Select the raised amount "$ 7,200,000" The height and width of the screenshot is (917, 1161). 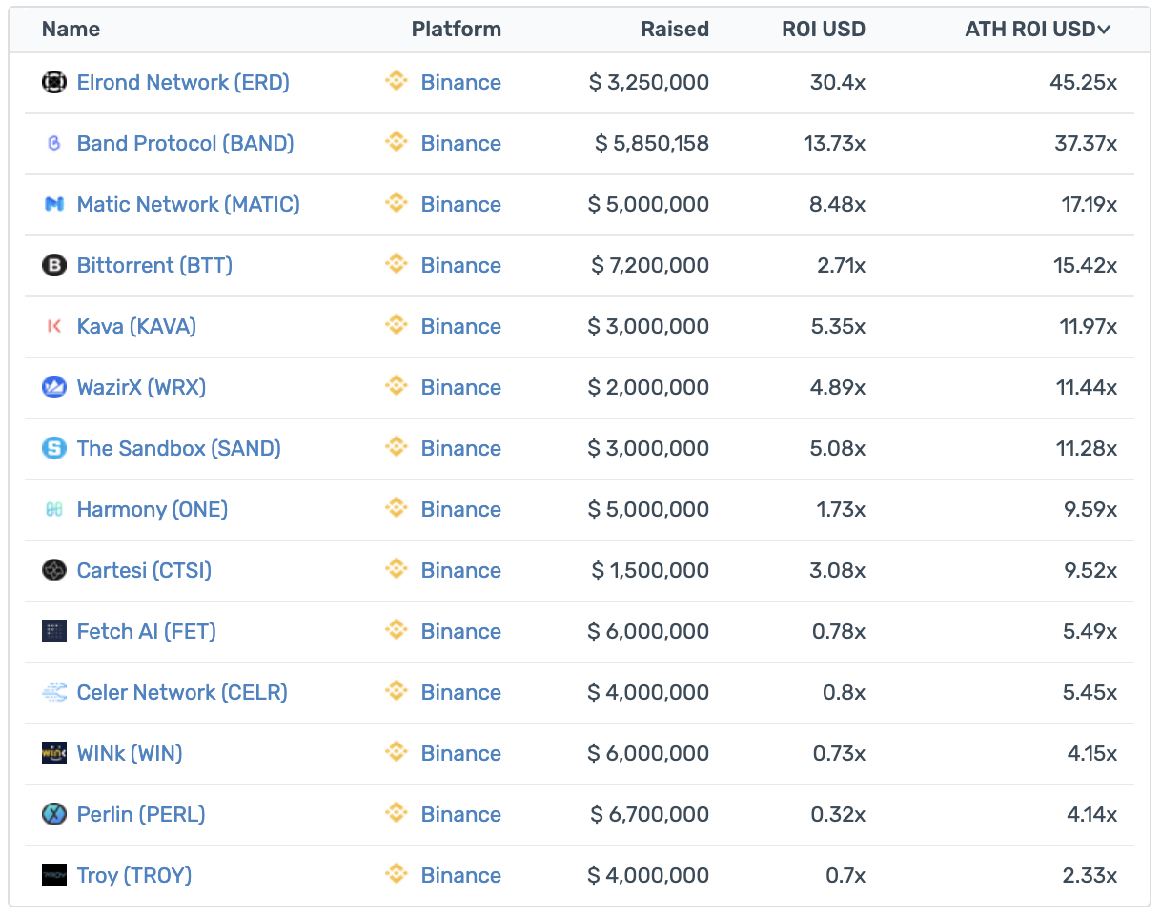click(650, 265)
